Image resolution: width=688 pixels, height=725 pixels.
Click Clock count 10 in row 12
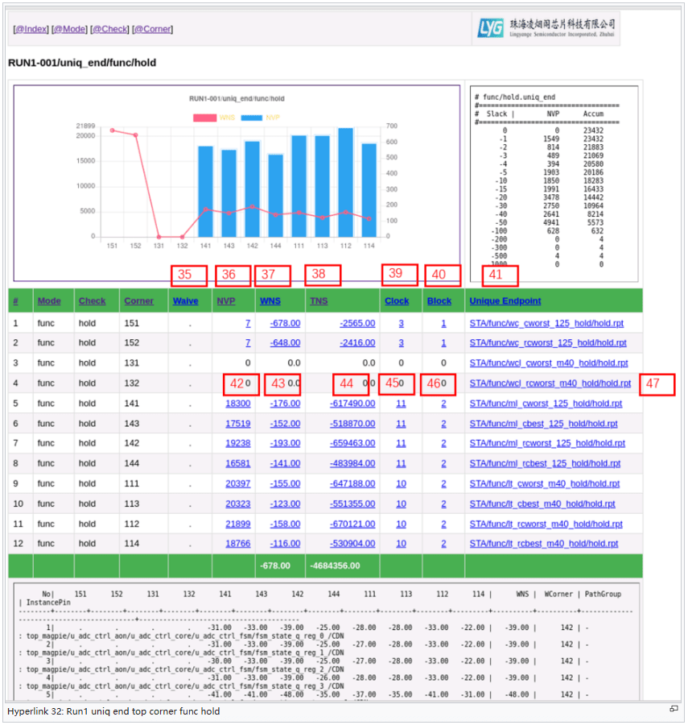(401, 544)
